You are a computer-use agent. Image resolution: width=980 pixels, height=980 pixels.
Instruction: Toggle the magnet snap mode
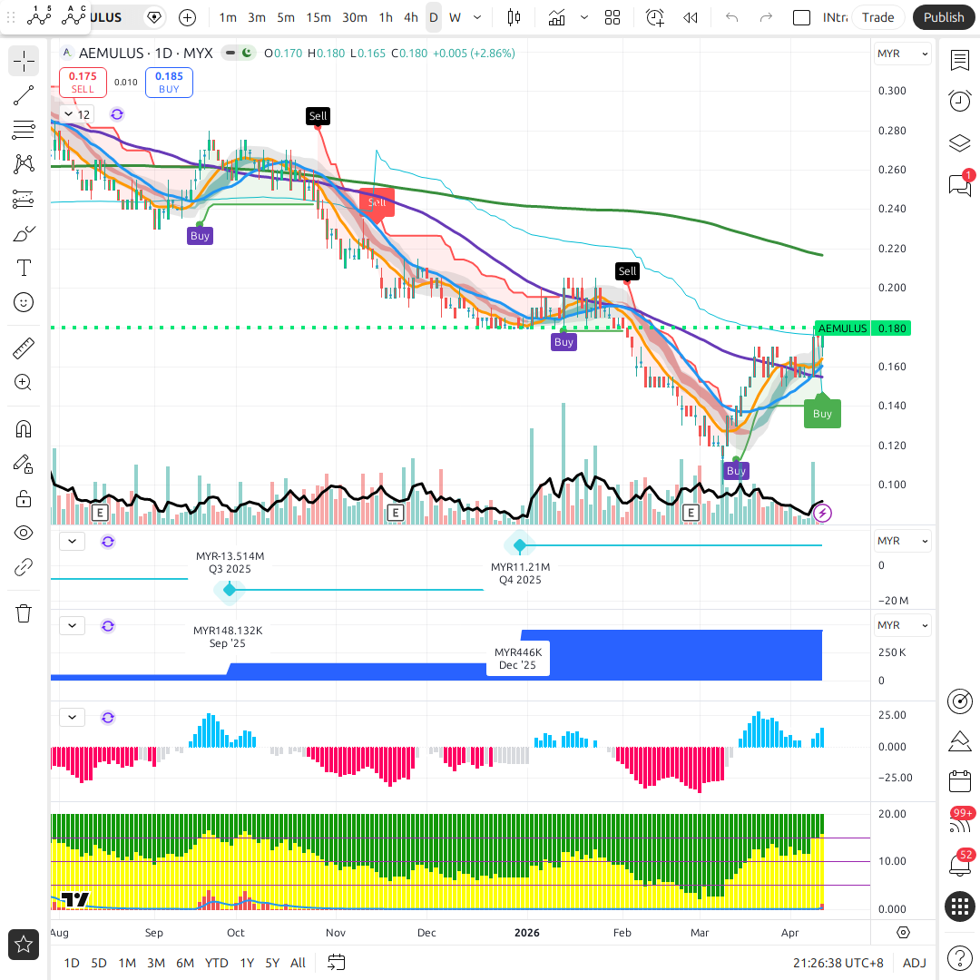coord(24,429)
